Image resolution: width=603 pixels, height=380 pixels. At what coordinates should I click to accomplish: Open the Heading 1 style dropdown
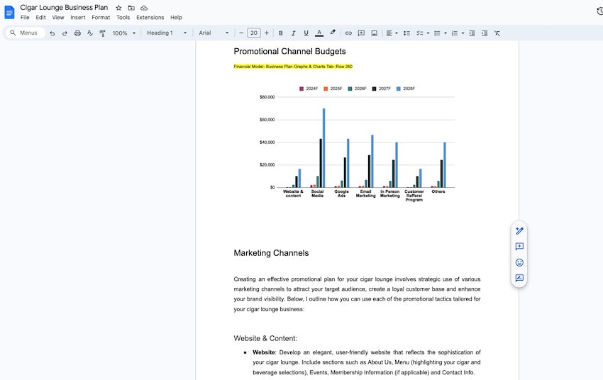[x=167, y=33]
